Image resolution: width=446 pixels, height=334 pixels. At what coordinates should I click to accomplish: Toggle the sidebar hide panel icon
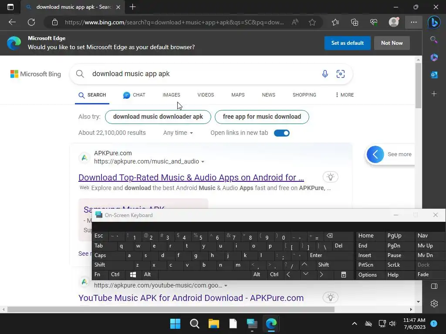[x=434, y=286]
